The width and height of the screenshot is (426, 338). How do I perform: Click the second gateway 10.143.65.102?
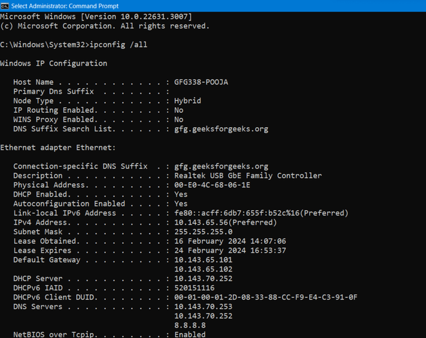(203, 270)
